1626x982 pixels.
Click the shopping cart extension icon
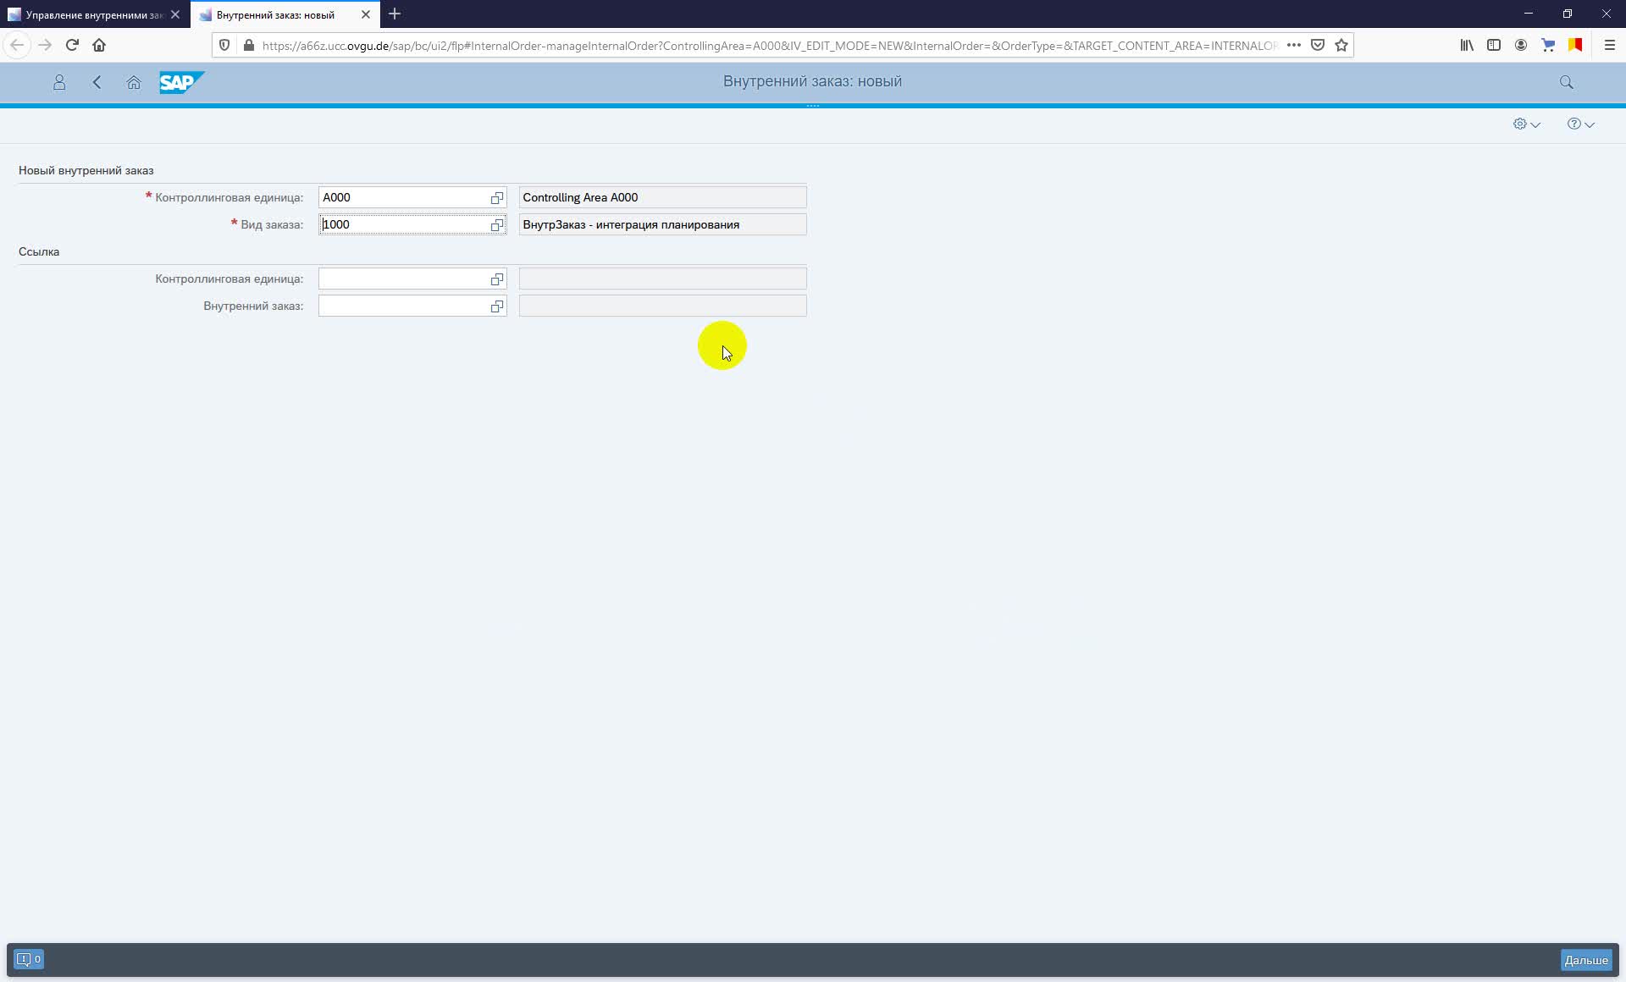click(x=1548, y=45)
